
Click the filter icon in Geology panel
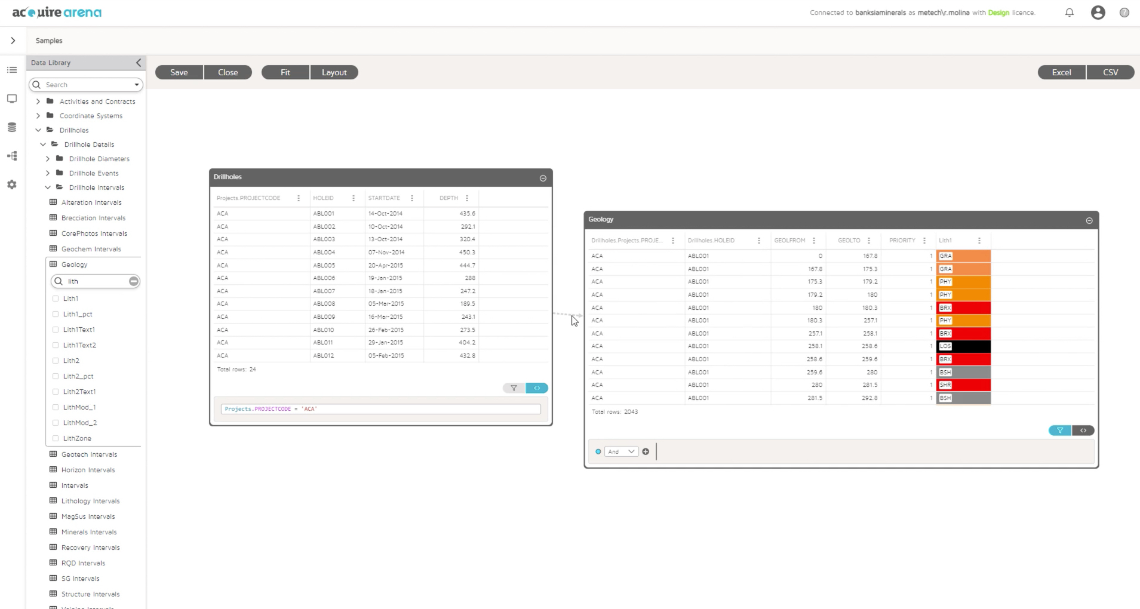pos(1059,430)
